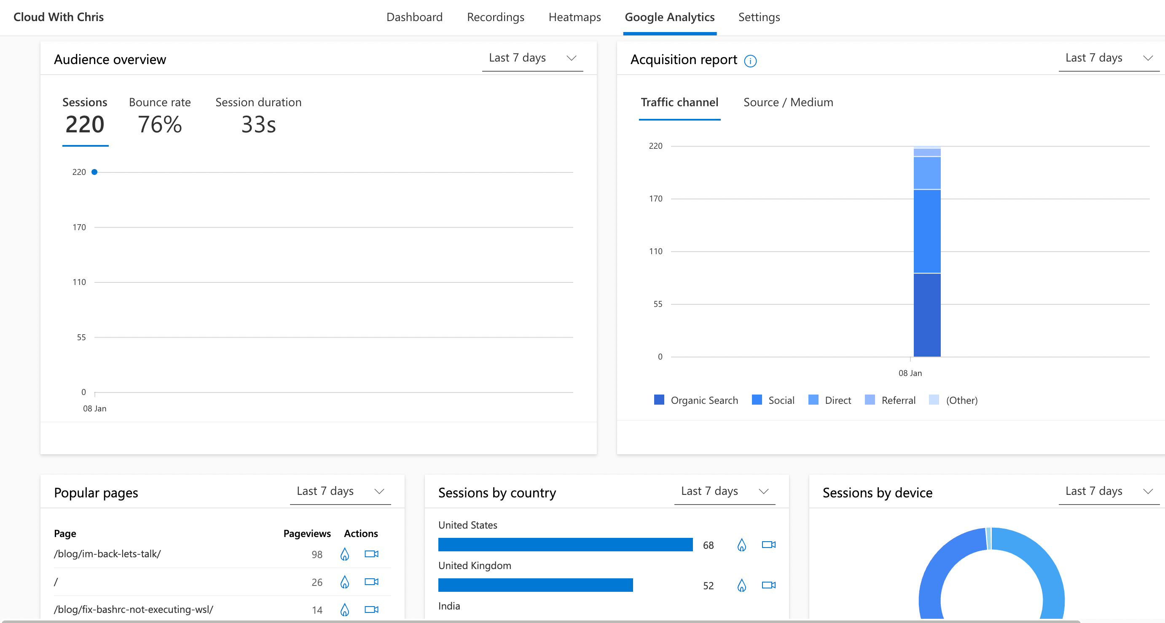Open heatmap for the root / page
The image size is (1165, 623).
click(345, 582)
